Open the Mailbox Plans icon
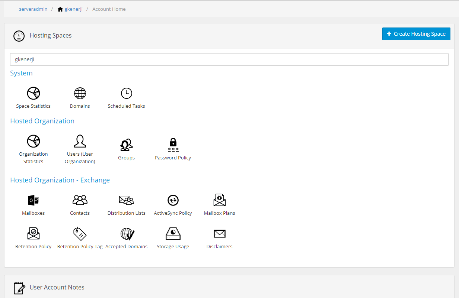 (220, 200)
